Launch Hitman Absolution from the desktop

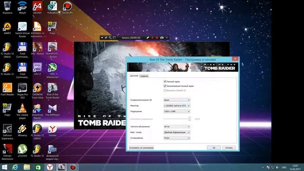pos(8,152)
